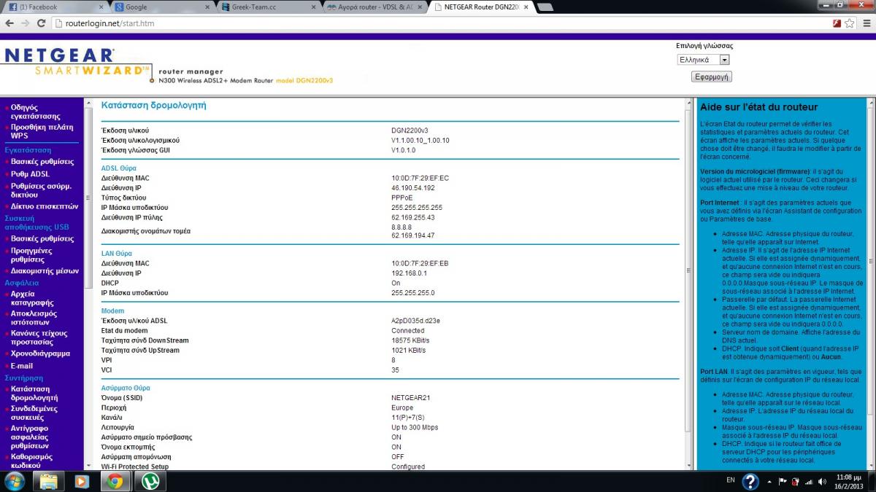Open Ρυθμ ADSL settings

[x=31, y=173]
